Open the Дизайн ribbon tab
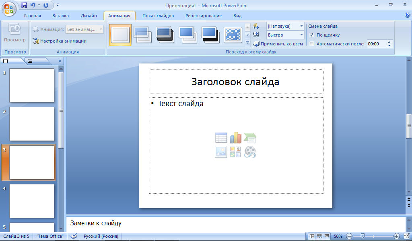Image resolution: width=412 pixels, height=241 pixels. 89,16
